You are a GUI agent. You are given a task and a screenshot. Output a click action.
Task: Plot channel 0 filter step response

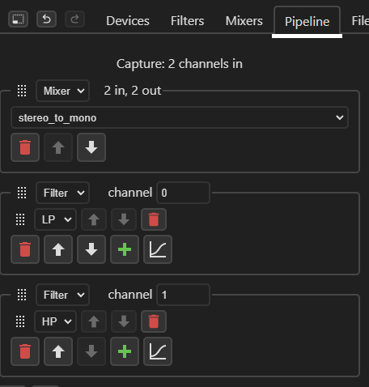(x=158, y=249)
